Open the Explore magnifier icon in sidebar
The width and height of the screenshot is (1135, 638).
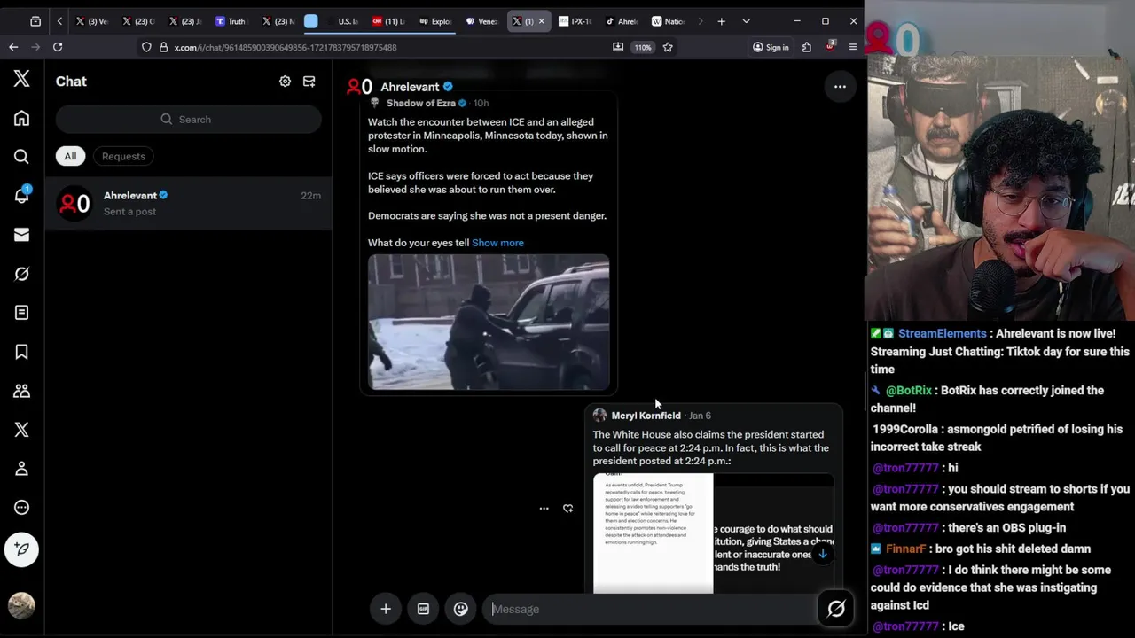click(x=21, y=157)
